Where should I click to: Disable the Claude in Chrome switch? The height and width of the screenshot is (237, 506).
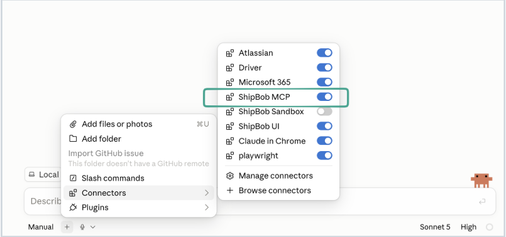[324, 141]
